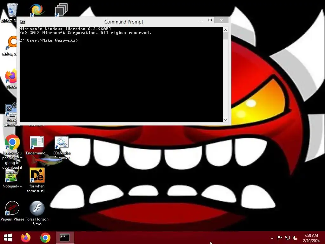Open the Windows Start button
The height and width of the screenshot is (244, 325).
[8, 238]
